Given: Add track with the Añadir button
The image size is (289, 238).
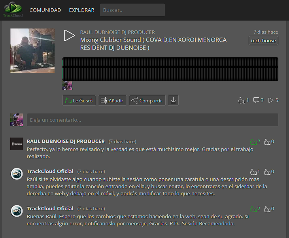Looking at the screenshot, I should 112,100.
